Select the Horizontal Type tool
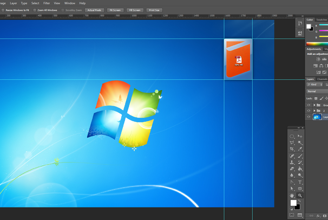 (x=300, y=182)
